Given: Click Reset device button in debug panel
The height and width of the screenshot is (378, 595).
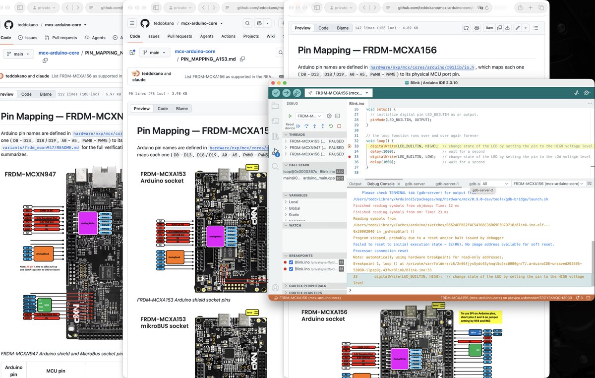Looking at the screenshot, I should (x=290, y=126).
